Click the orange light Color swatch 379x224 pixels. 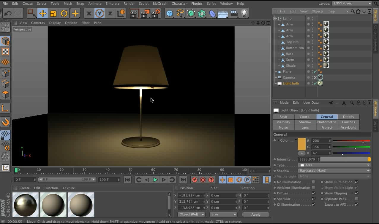(302, 144)
